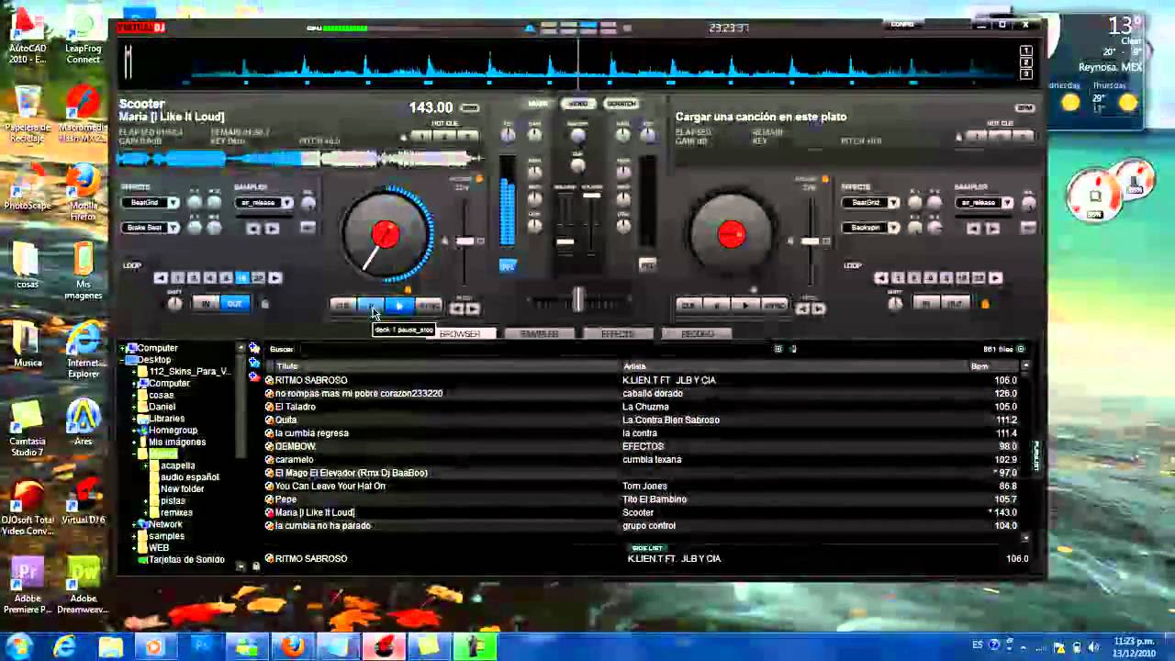Toggle the loop IN button on the left deck
The height and width of the screenshot is (661, 1175).
206,304
